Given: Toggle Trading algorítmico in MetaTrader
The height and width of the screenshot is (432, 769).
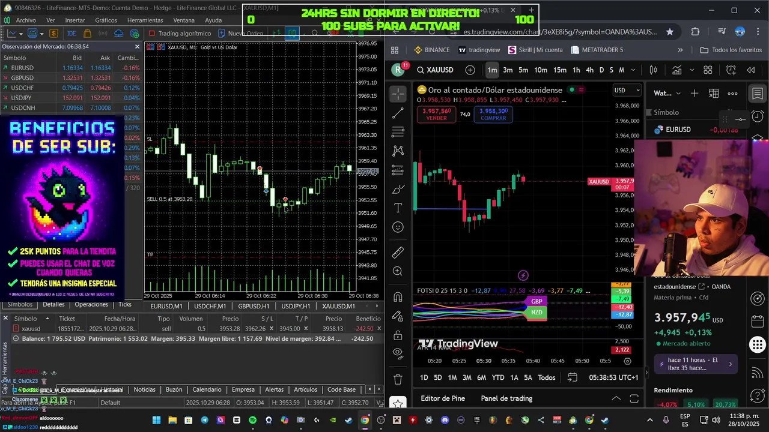Looking at the screenshot, I should 180,34.
